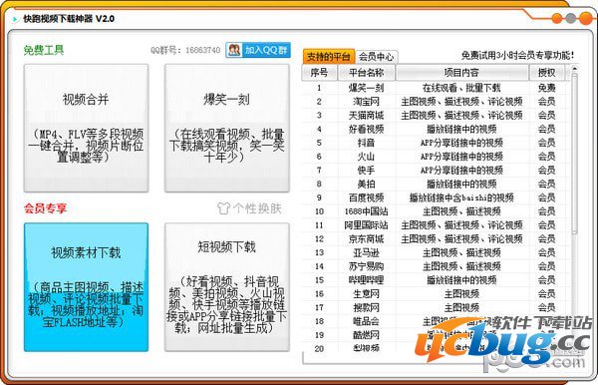Screen dimensions: 598x385
Task: Close the window with right orange circle
Action: (585, 18)
